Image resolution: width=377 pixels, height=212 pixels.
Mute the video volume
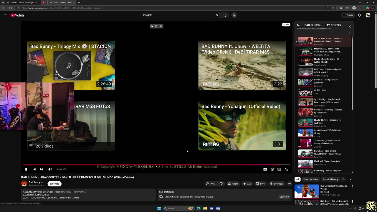pos(50,169)
